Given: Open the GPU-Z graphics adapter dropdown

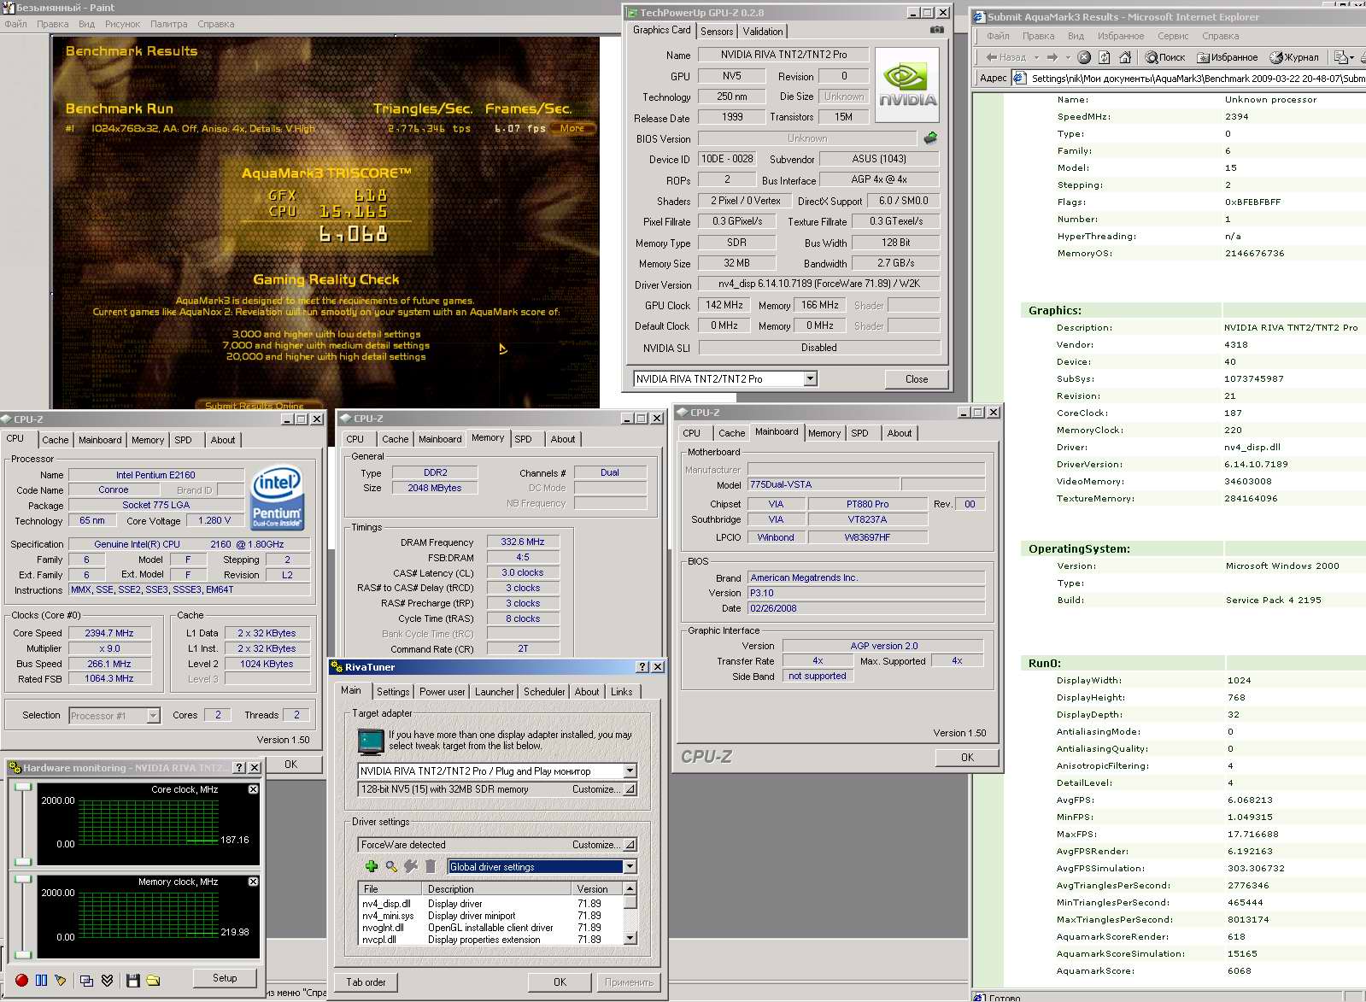Looking at the screenshot, I should click(811, 378).
